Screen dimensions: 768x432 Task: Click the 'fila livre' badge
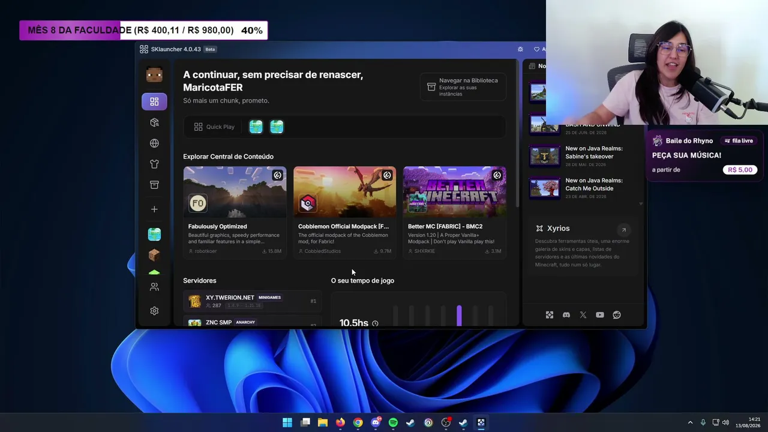tap(739, 141)
